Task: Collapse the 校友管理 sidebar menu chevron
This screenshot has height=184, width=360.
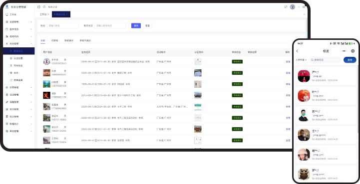Action: pyautogui.click(x=31, y=44)
